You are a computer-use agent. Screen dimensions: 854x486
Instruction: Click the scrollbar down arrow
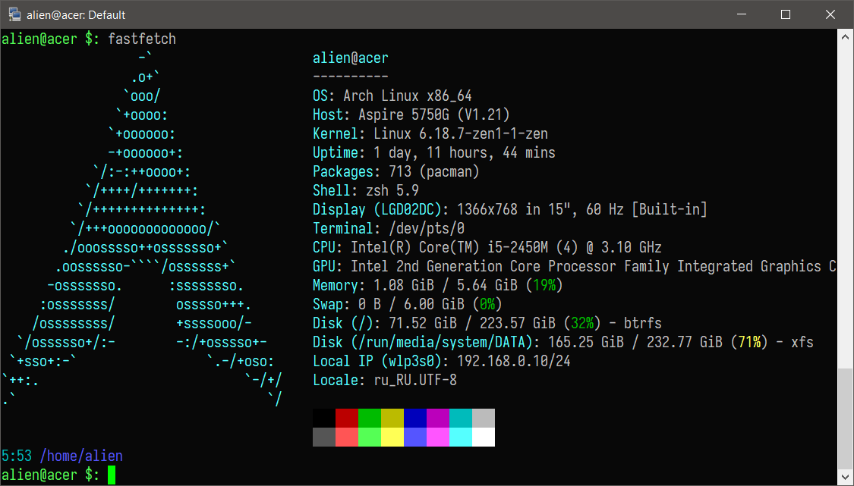(x=845, y=478)
